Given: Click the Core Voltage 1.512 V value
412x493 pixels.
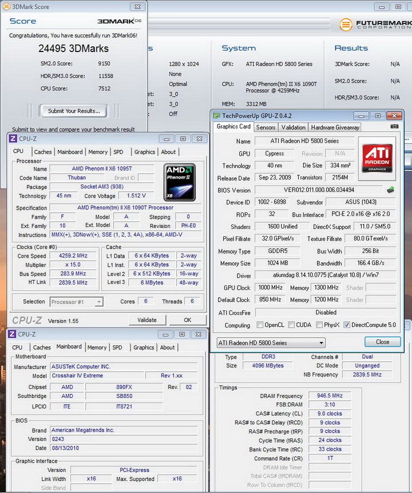Looking at the screenshot, I should coord(136,196).
